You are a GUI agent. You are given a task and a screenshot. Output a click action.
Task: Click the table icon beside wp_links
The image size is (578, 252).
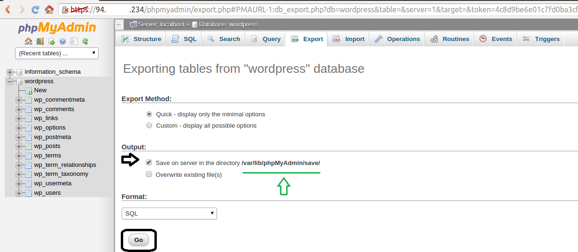pyautogui.click(x=28, y=118)
